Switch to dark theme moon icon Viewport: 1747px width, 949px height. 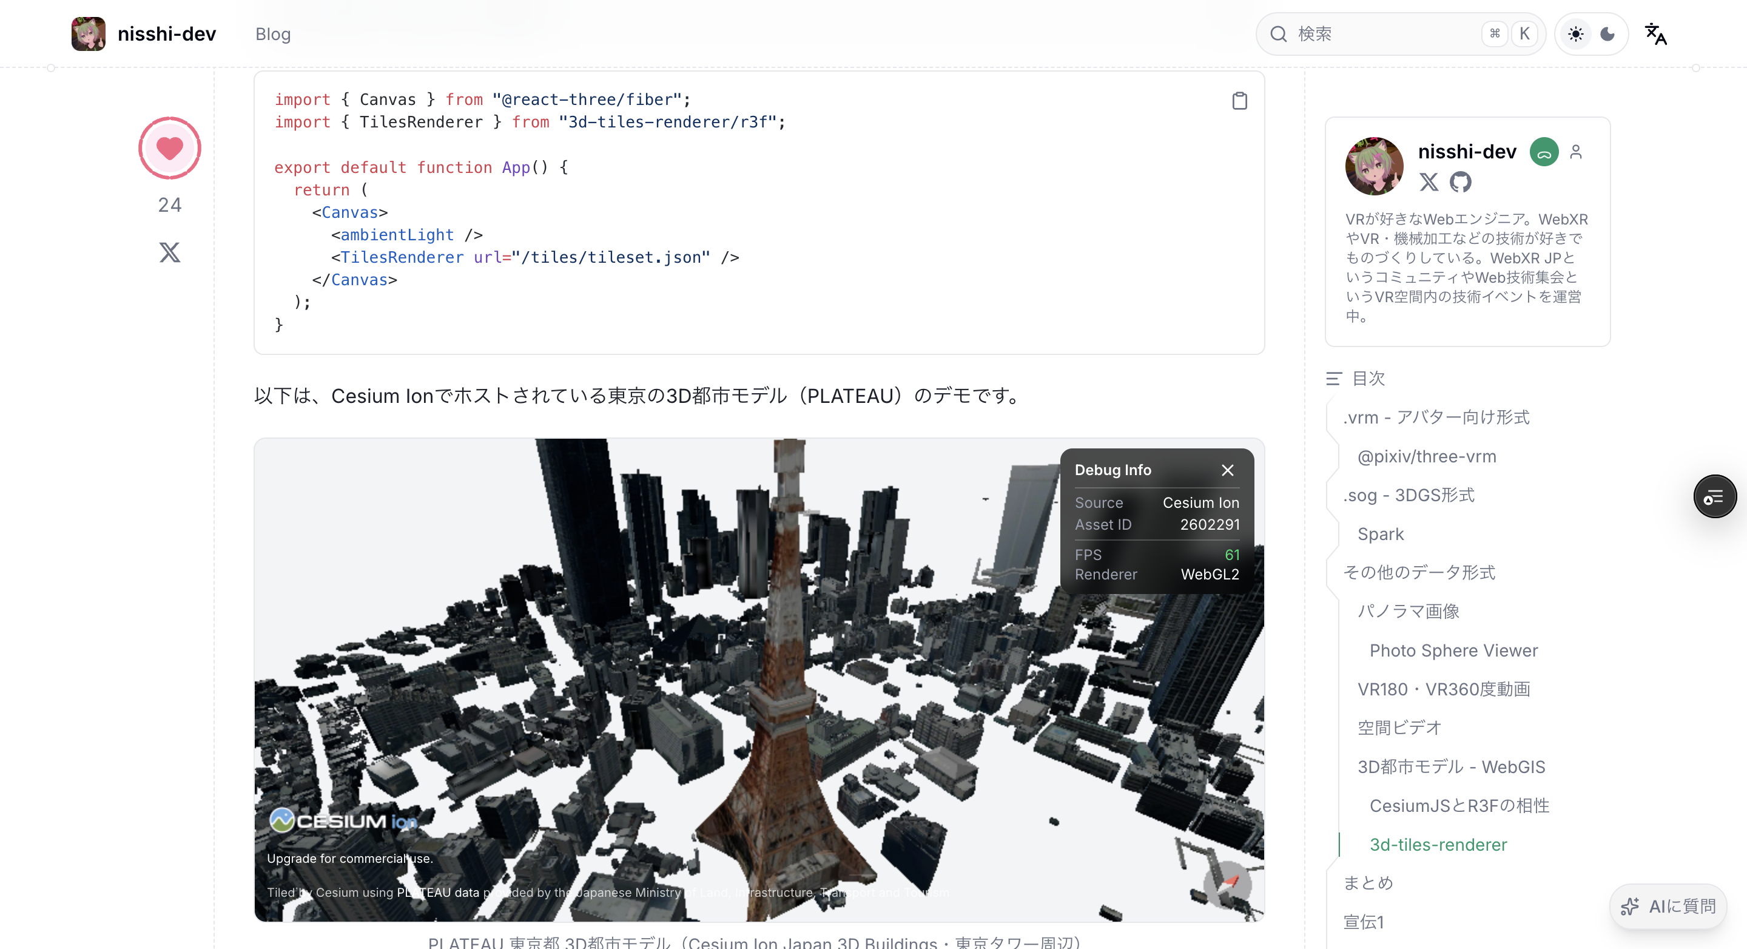[x=1607, y=34]
